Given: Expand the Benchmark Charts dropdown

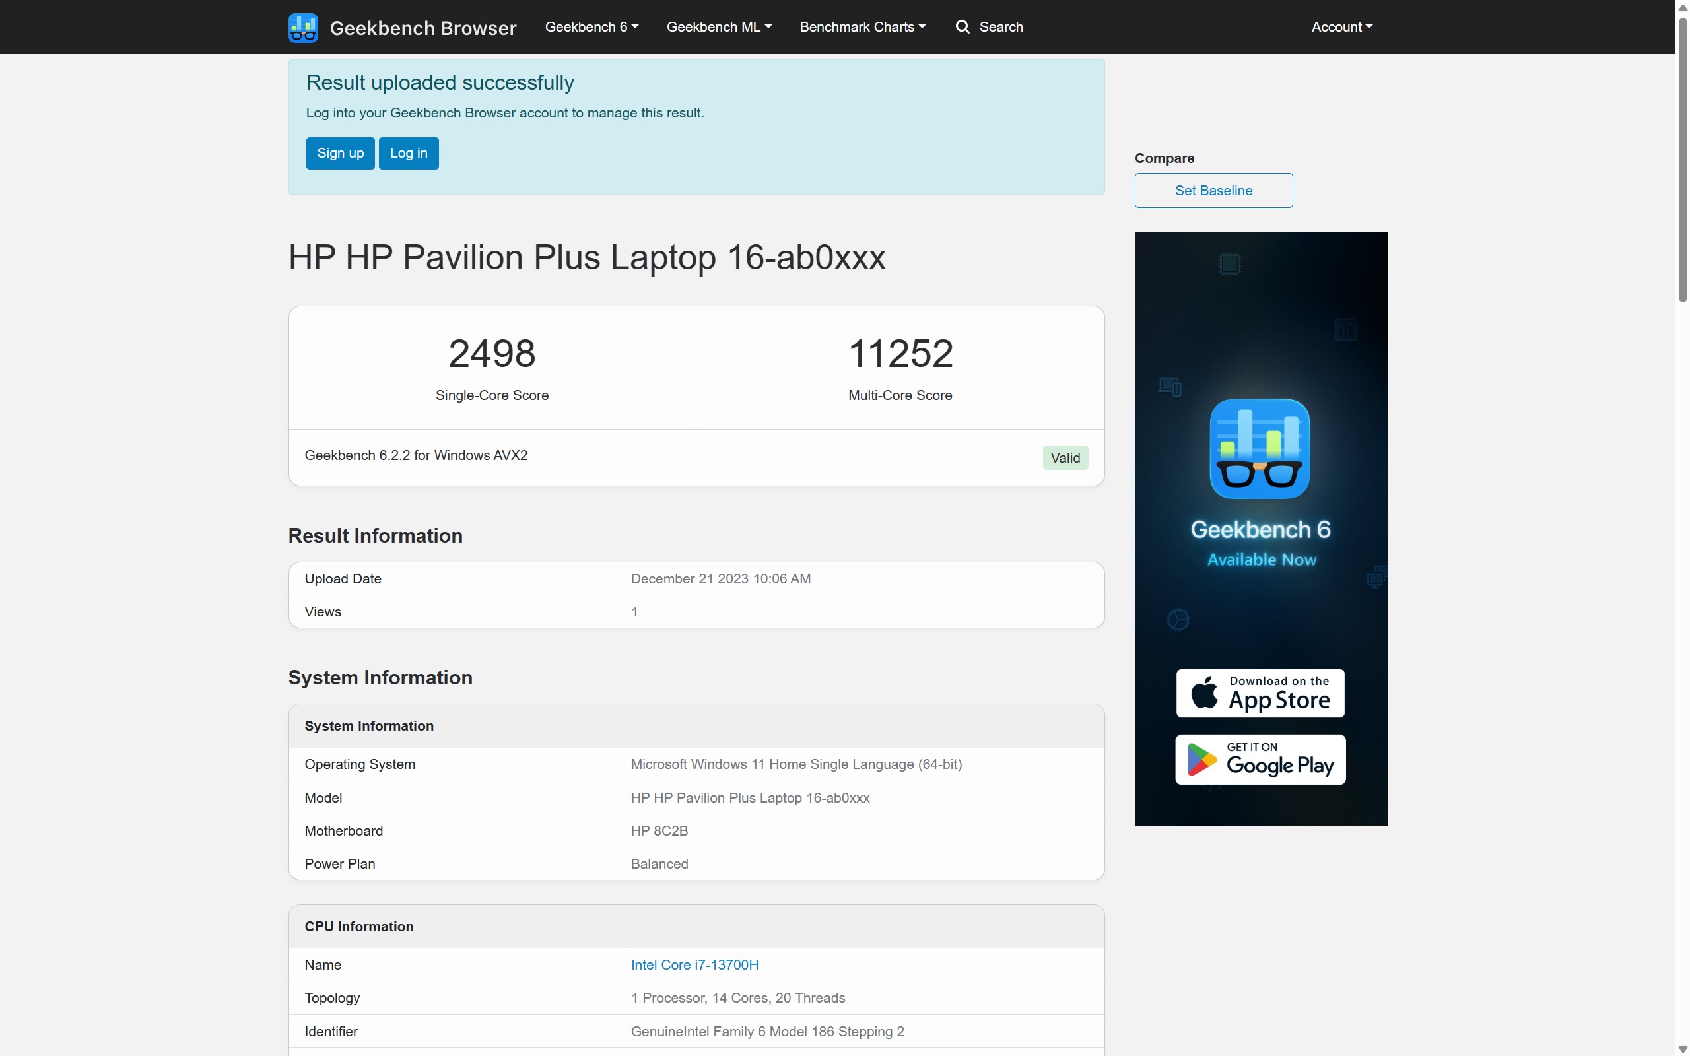Looking at the screenshot, I should [x=862, y=26].
